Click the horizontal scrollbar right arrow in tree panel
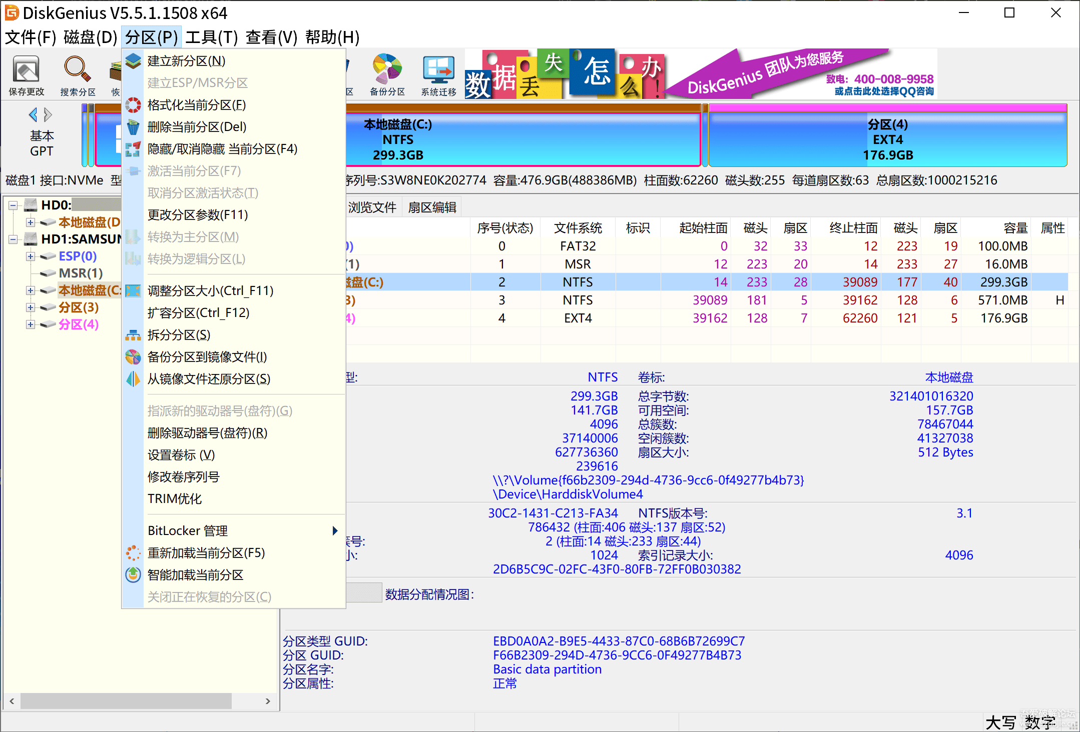1080x732 pixels. coord(268,701)
